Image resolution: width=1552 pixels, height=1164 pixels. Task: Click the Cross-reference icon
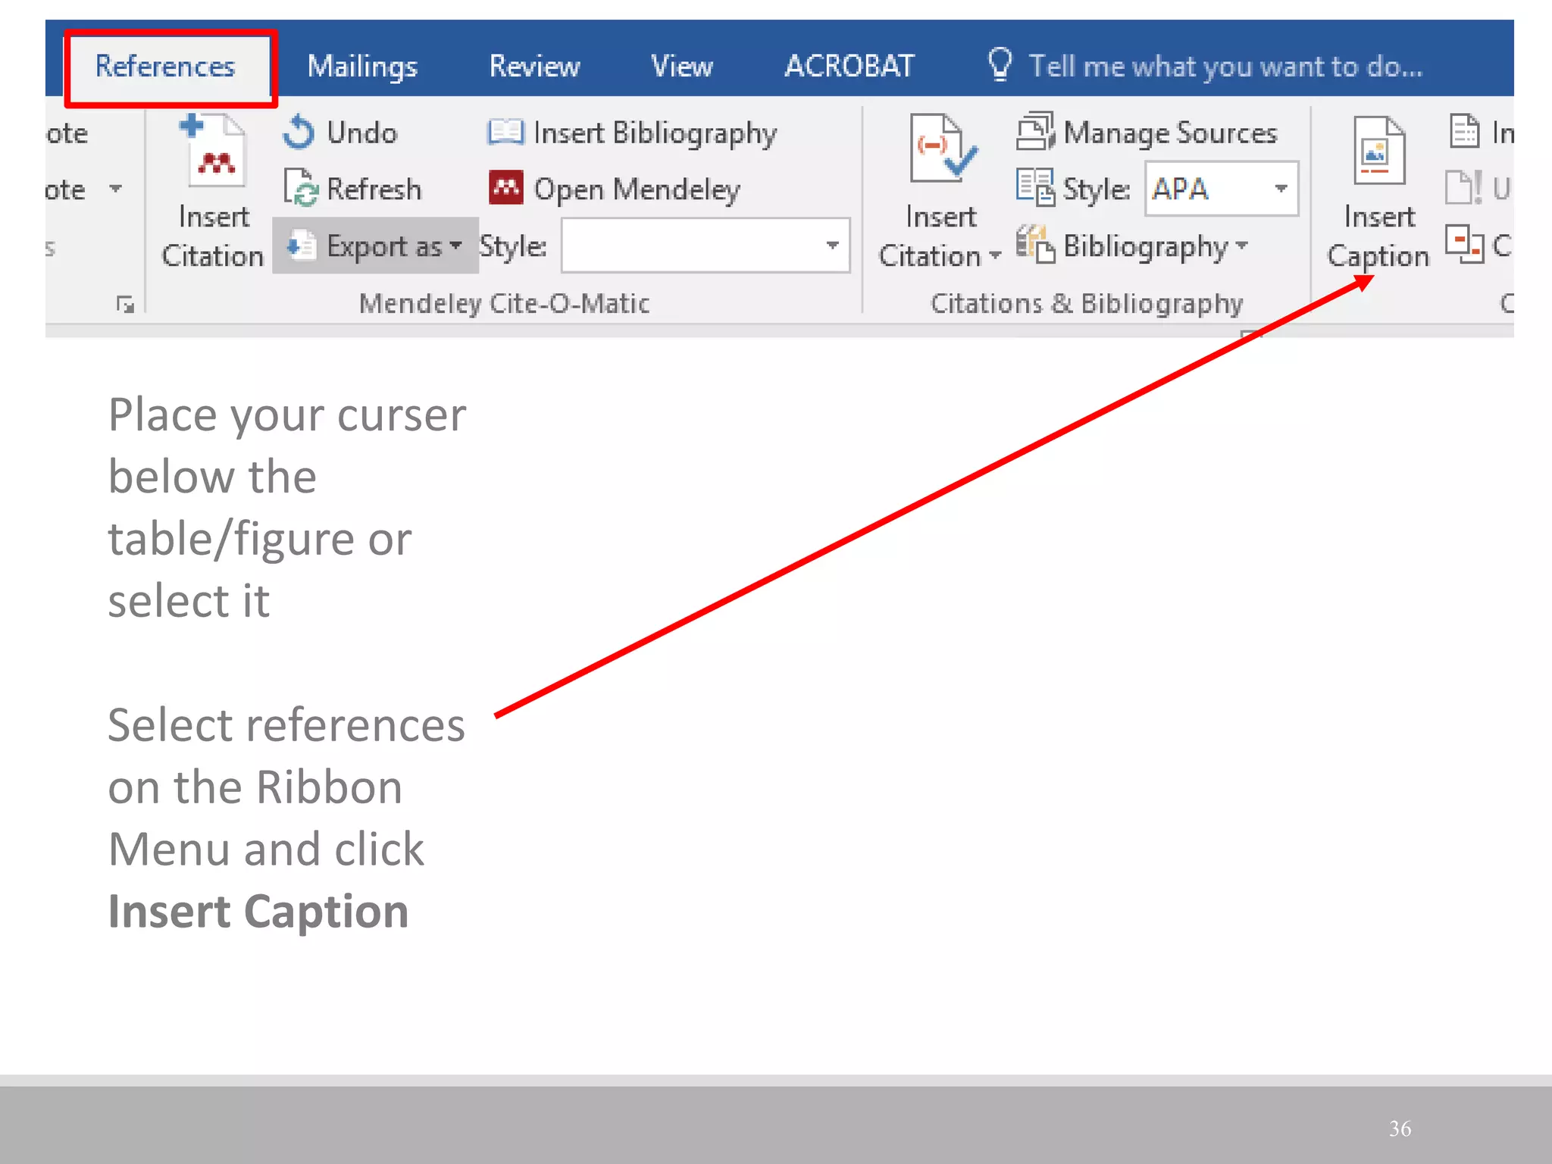point(1464,244)
